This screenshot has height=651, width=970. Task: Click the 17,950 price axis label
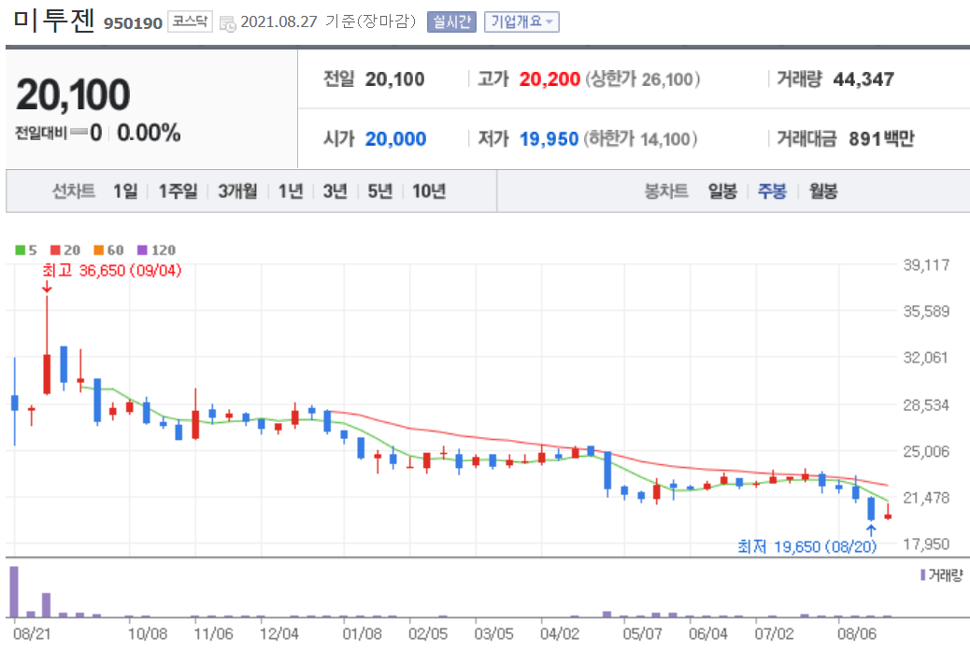926,544
